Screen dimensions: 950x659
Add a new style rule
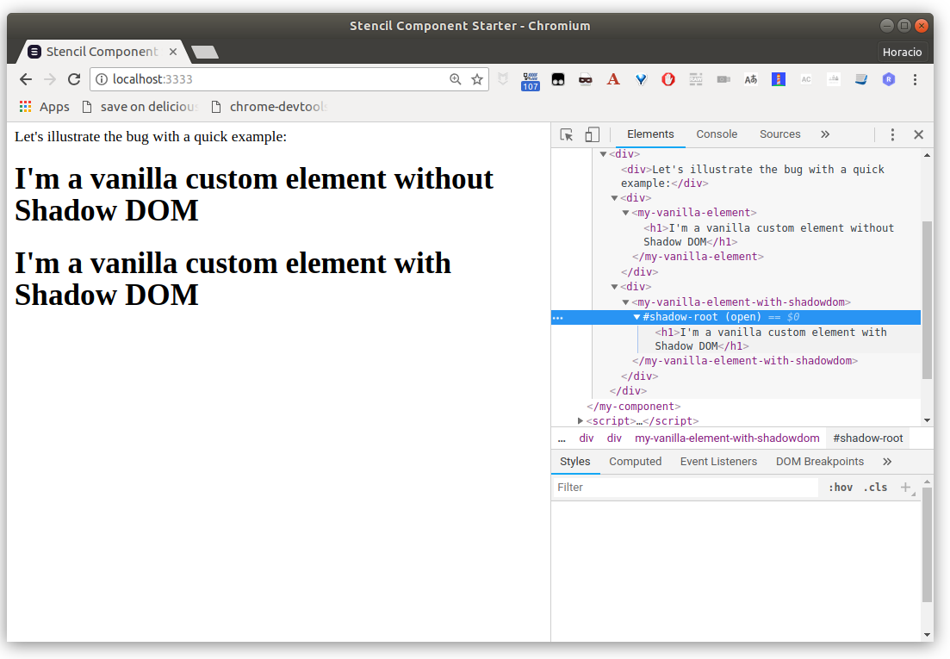pyautogui.click(x=906, y=488)
